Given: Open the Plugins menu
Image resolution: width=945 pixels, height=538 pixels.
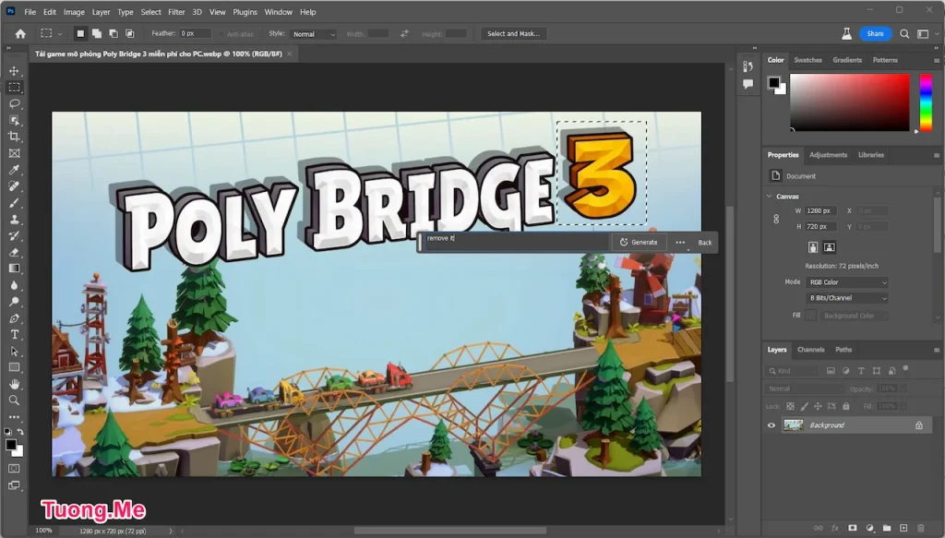Looking at the screenshot, I should [245, 12].
